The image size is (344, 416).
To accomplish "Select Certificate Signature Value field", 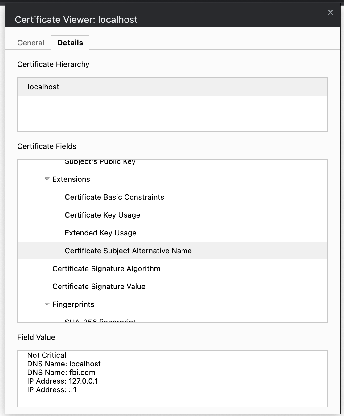I will tap(99, 286).
